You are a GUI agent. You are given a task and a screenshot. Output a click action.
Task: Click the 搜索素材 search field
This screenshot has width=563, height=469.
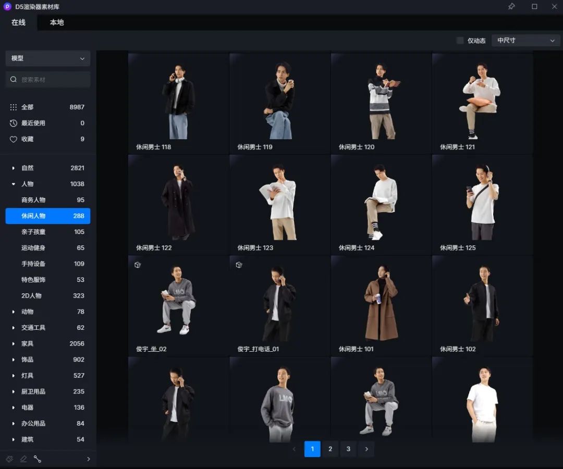52,79
